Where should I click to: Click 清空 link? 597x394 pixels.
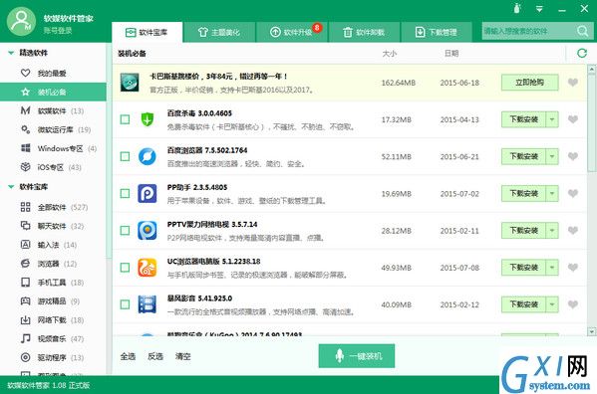point(182,356)
